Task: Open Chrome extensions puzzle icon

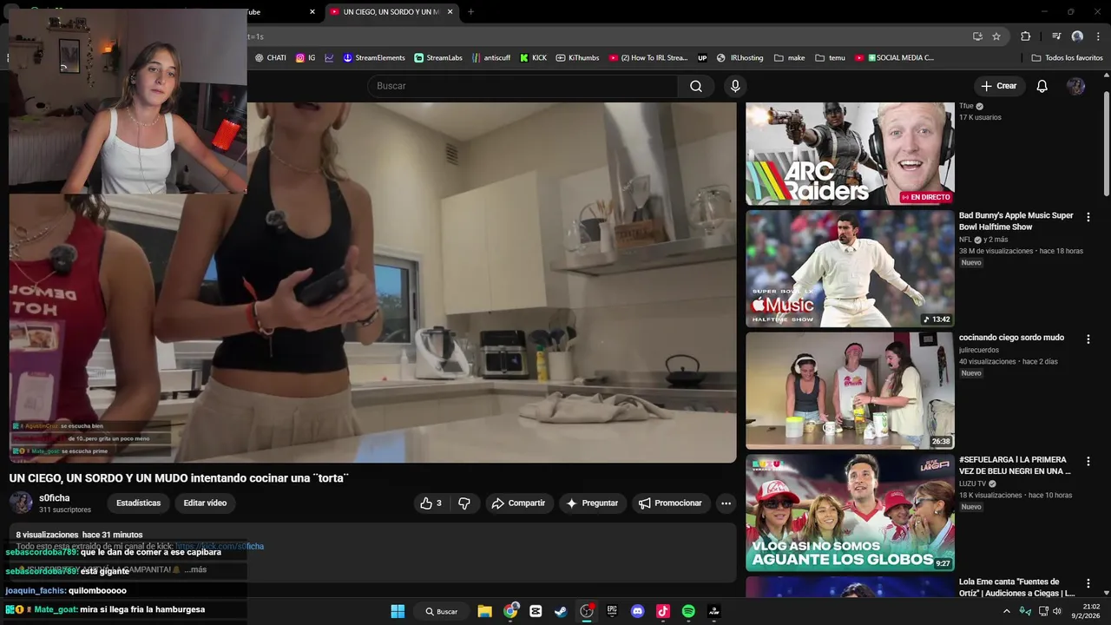Action: [x=1025, y=36]
